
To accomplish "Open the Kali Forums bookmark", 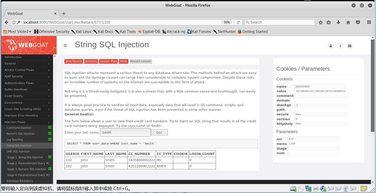I will [x=199, y=32].
